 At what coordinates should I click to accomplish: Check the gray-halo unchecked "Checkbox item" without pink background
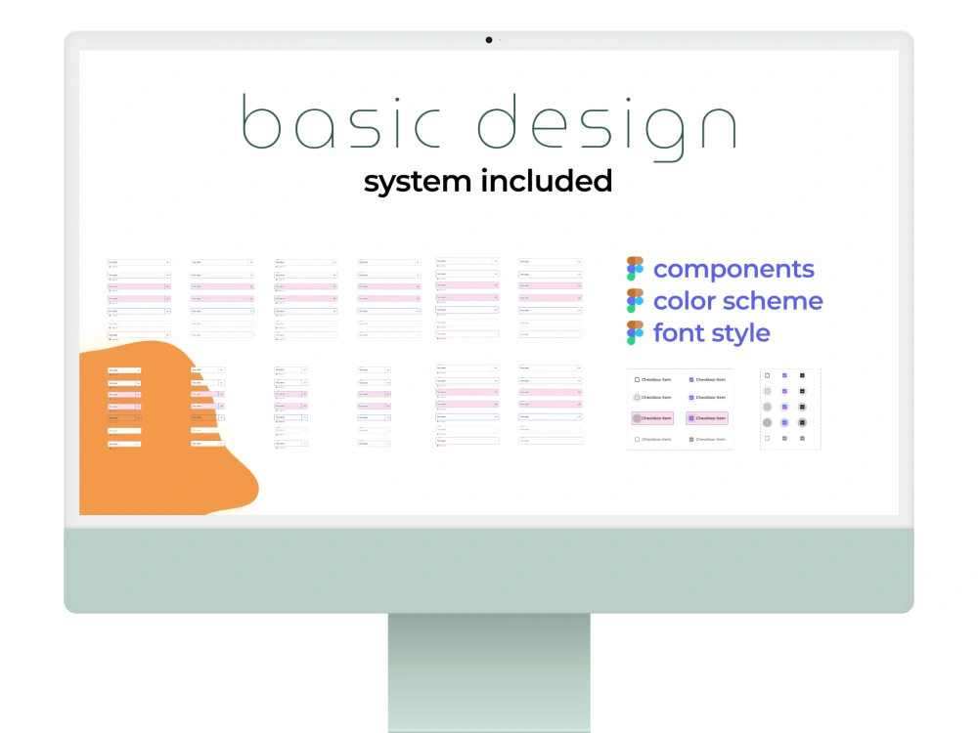point(637,397)
